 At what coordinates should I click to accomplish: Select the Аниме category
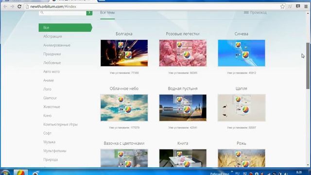[49, 80]
